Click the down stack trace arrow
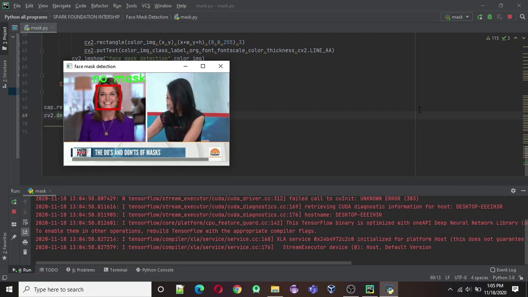 tap(25, 212)
